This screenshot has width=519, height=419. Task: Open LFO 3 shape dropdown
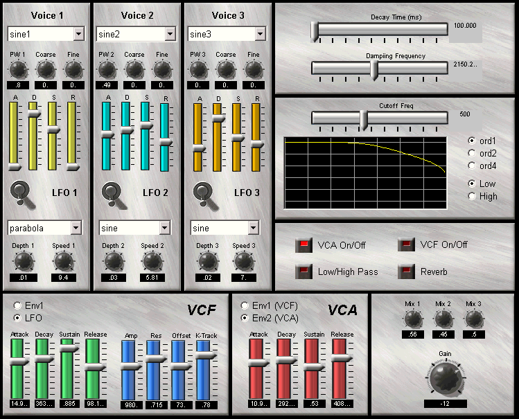point(225,228)
